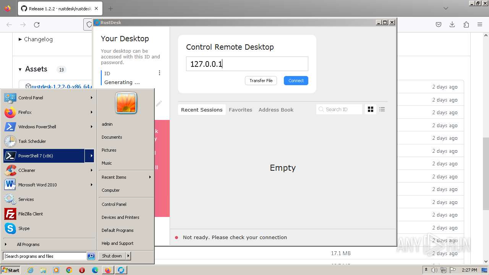
Task: Open Default Programs from the Start menu
Action: [x=126, y=230]
